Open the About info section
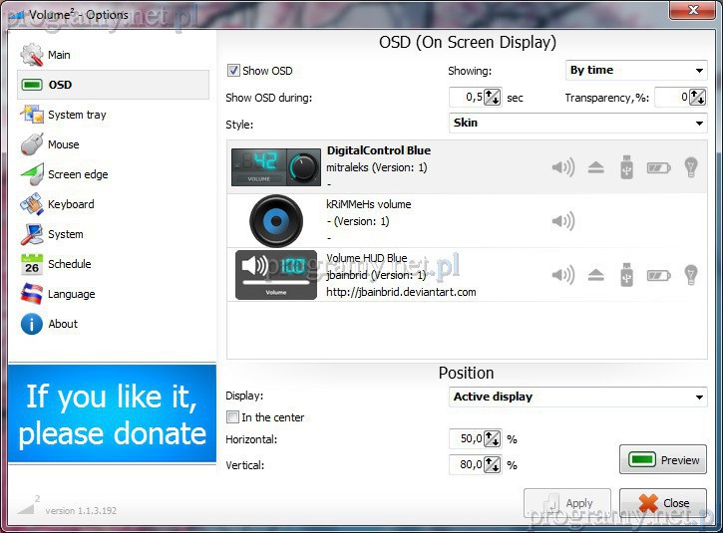The width and height of the screenshot is (723, 533). [62, 324]
